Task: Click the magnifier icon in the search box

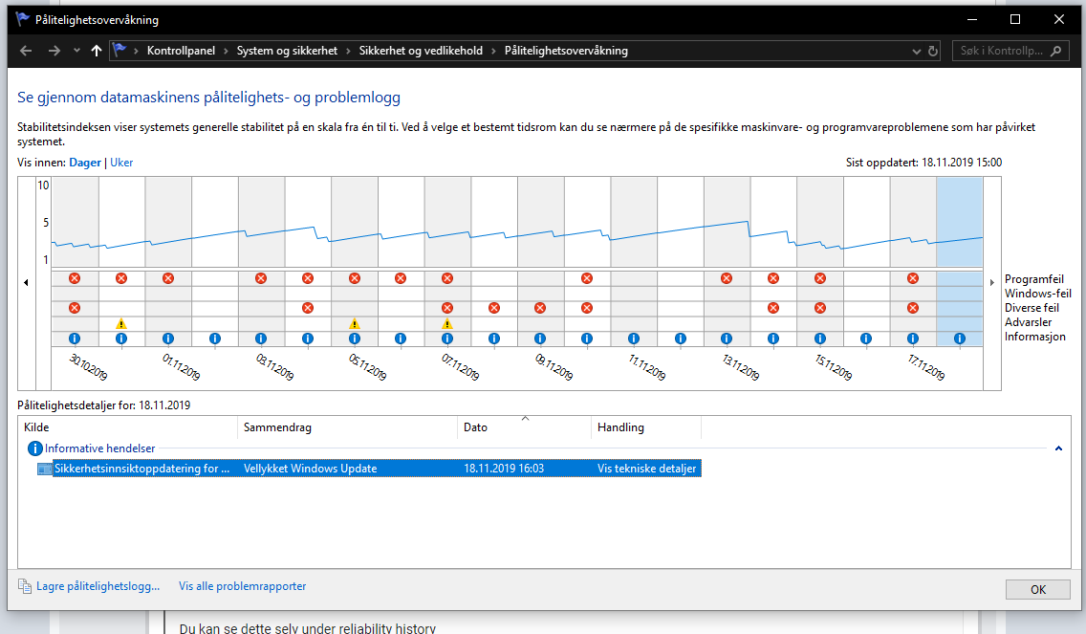Action: (1056, 51)
